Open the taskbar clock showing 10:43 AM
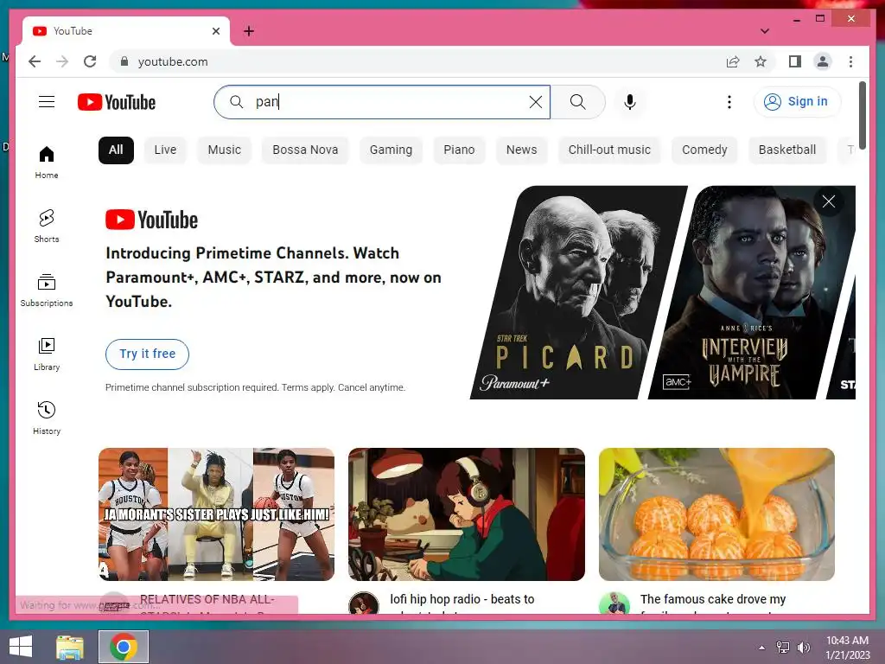Image resolution: width=885 pixels, height=664 pixels. [x=847, y=648]
